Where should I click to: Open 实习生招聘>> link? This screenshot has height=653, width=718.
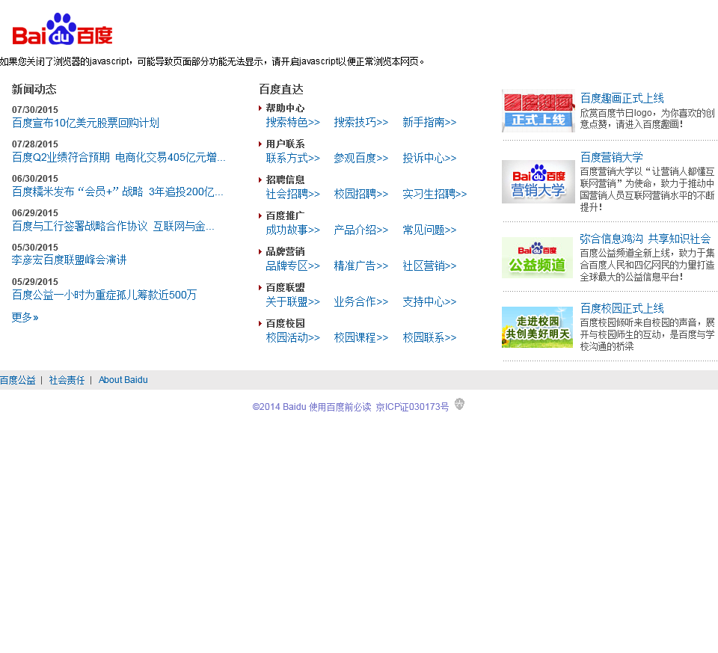(x=435, y=194)
